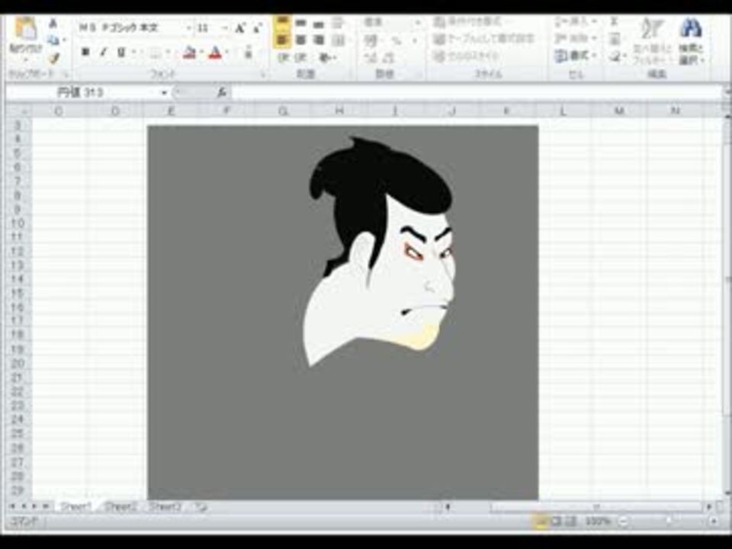This screenshot has width=732, height=549.
Task: Open the text orientation dropdown
Action: click(x=327, y=58)
